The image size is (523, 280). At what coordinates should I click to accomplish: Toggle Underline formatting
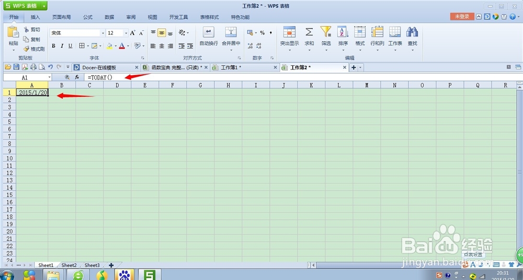pos(70,46)
